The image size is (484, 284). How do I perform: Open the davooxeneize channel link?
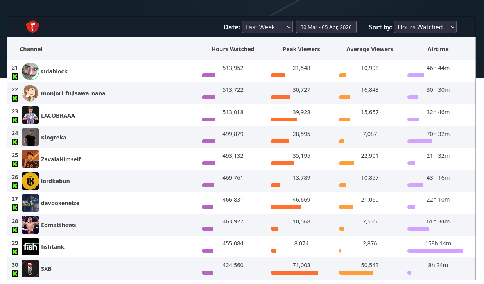click(x=60, y=203)
